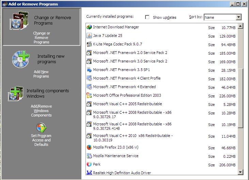This screenshot has width=249, height=180.
Task: Select Internet Download Manager entry
Action: pyautogui.click(x=162, y=27)
